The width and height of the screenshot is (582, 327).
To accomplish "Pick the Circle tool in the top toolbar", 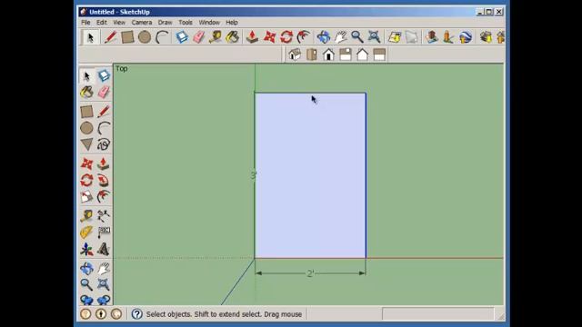I will click(x=145, y=37).
